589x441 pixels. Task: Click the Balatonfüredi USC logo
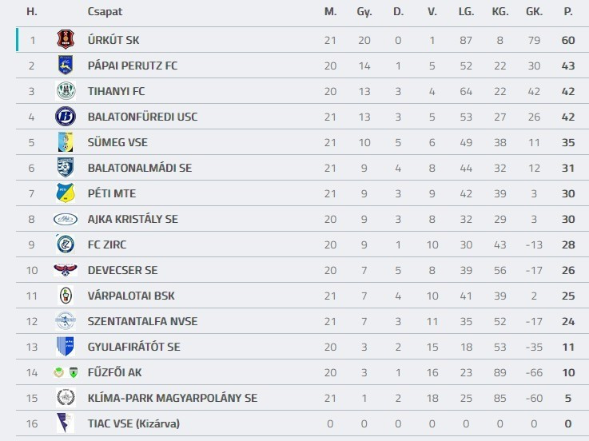click(65, 117)
